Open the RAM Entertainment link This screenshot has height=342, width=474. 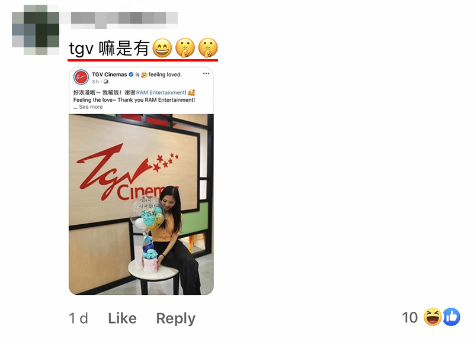[161, 92]
